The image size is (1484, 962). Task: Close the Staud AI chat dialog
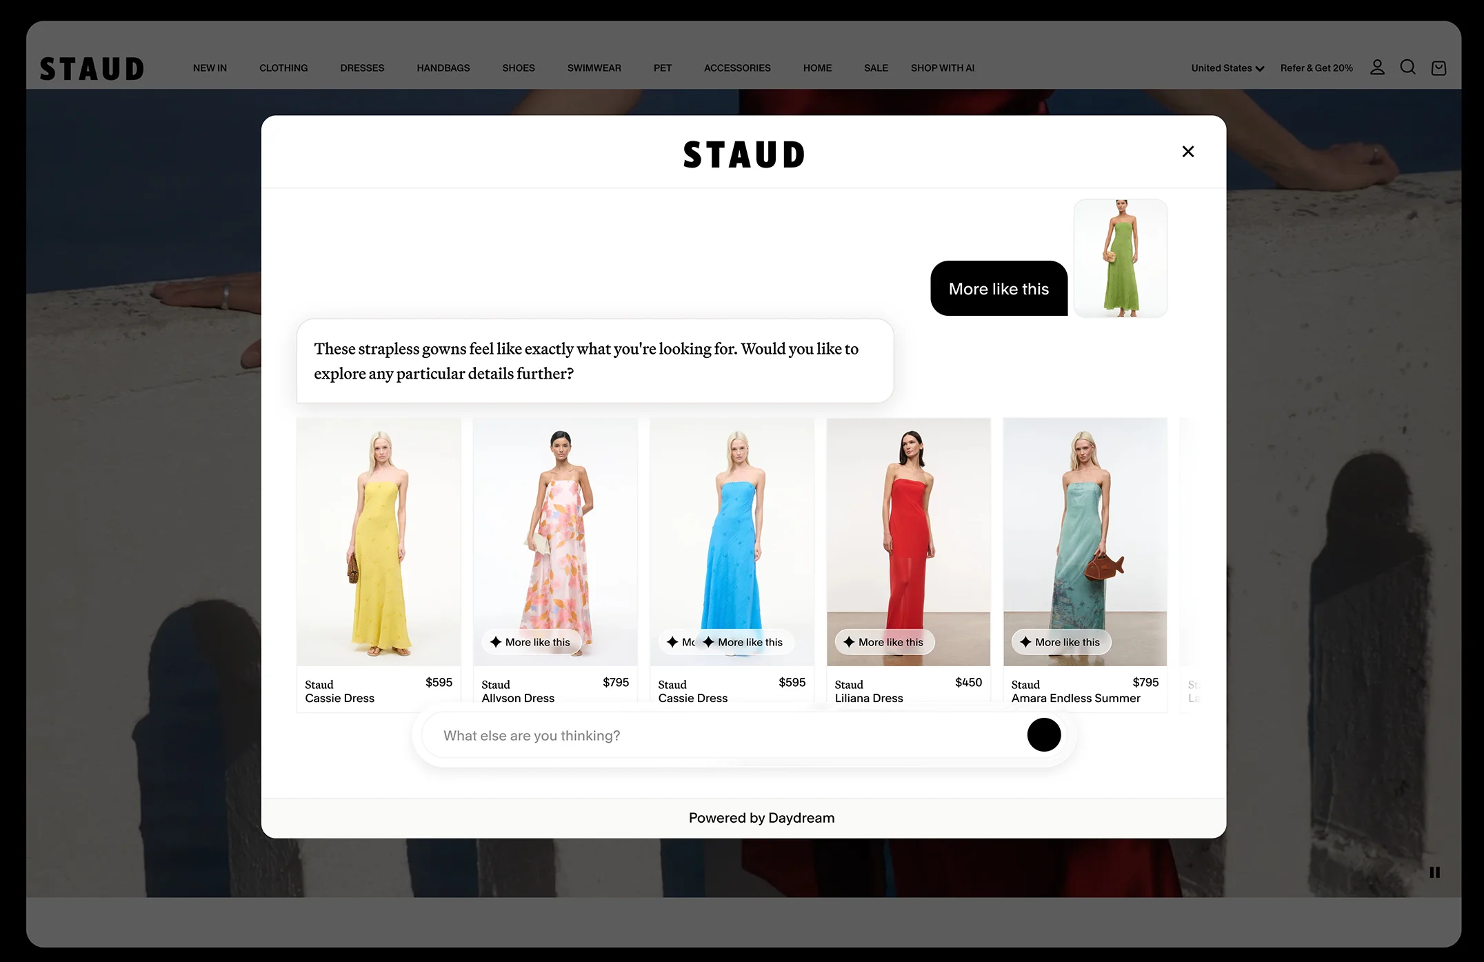pyautogui.click(x=1187, y=152)
